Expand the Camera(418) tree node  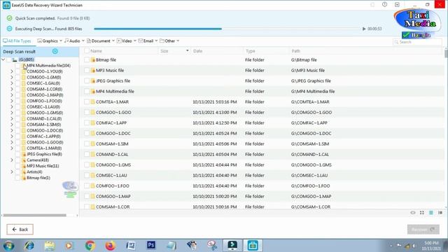tap(12, 160)
